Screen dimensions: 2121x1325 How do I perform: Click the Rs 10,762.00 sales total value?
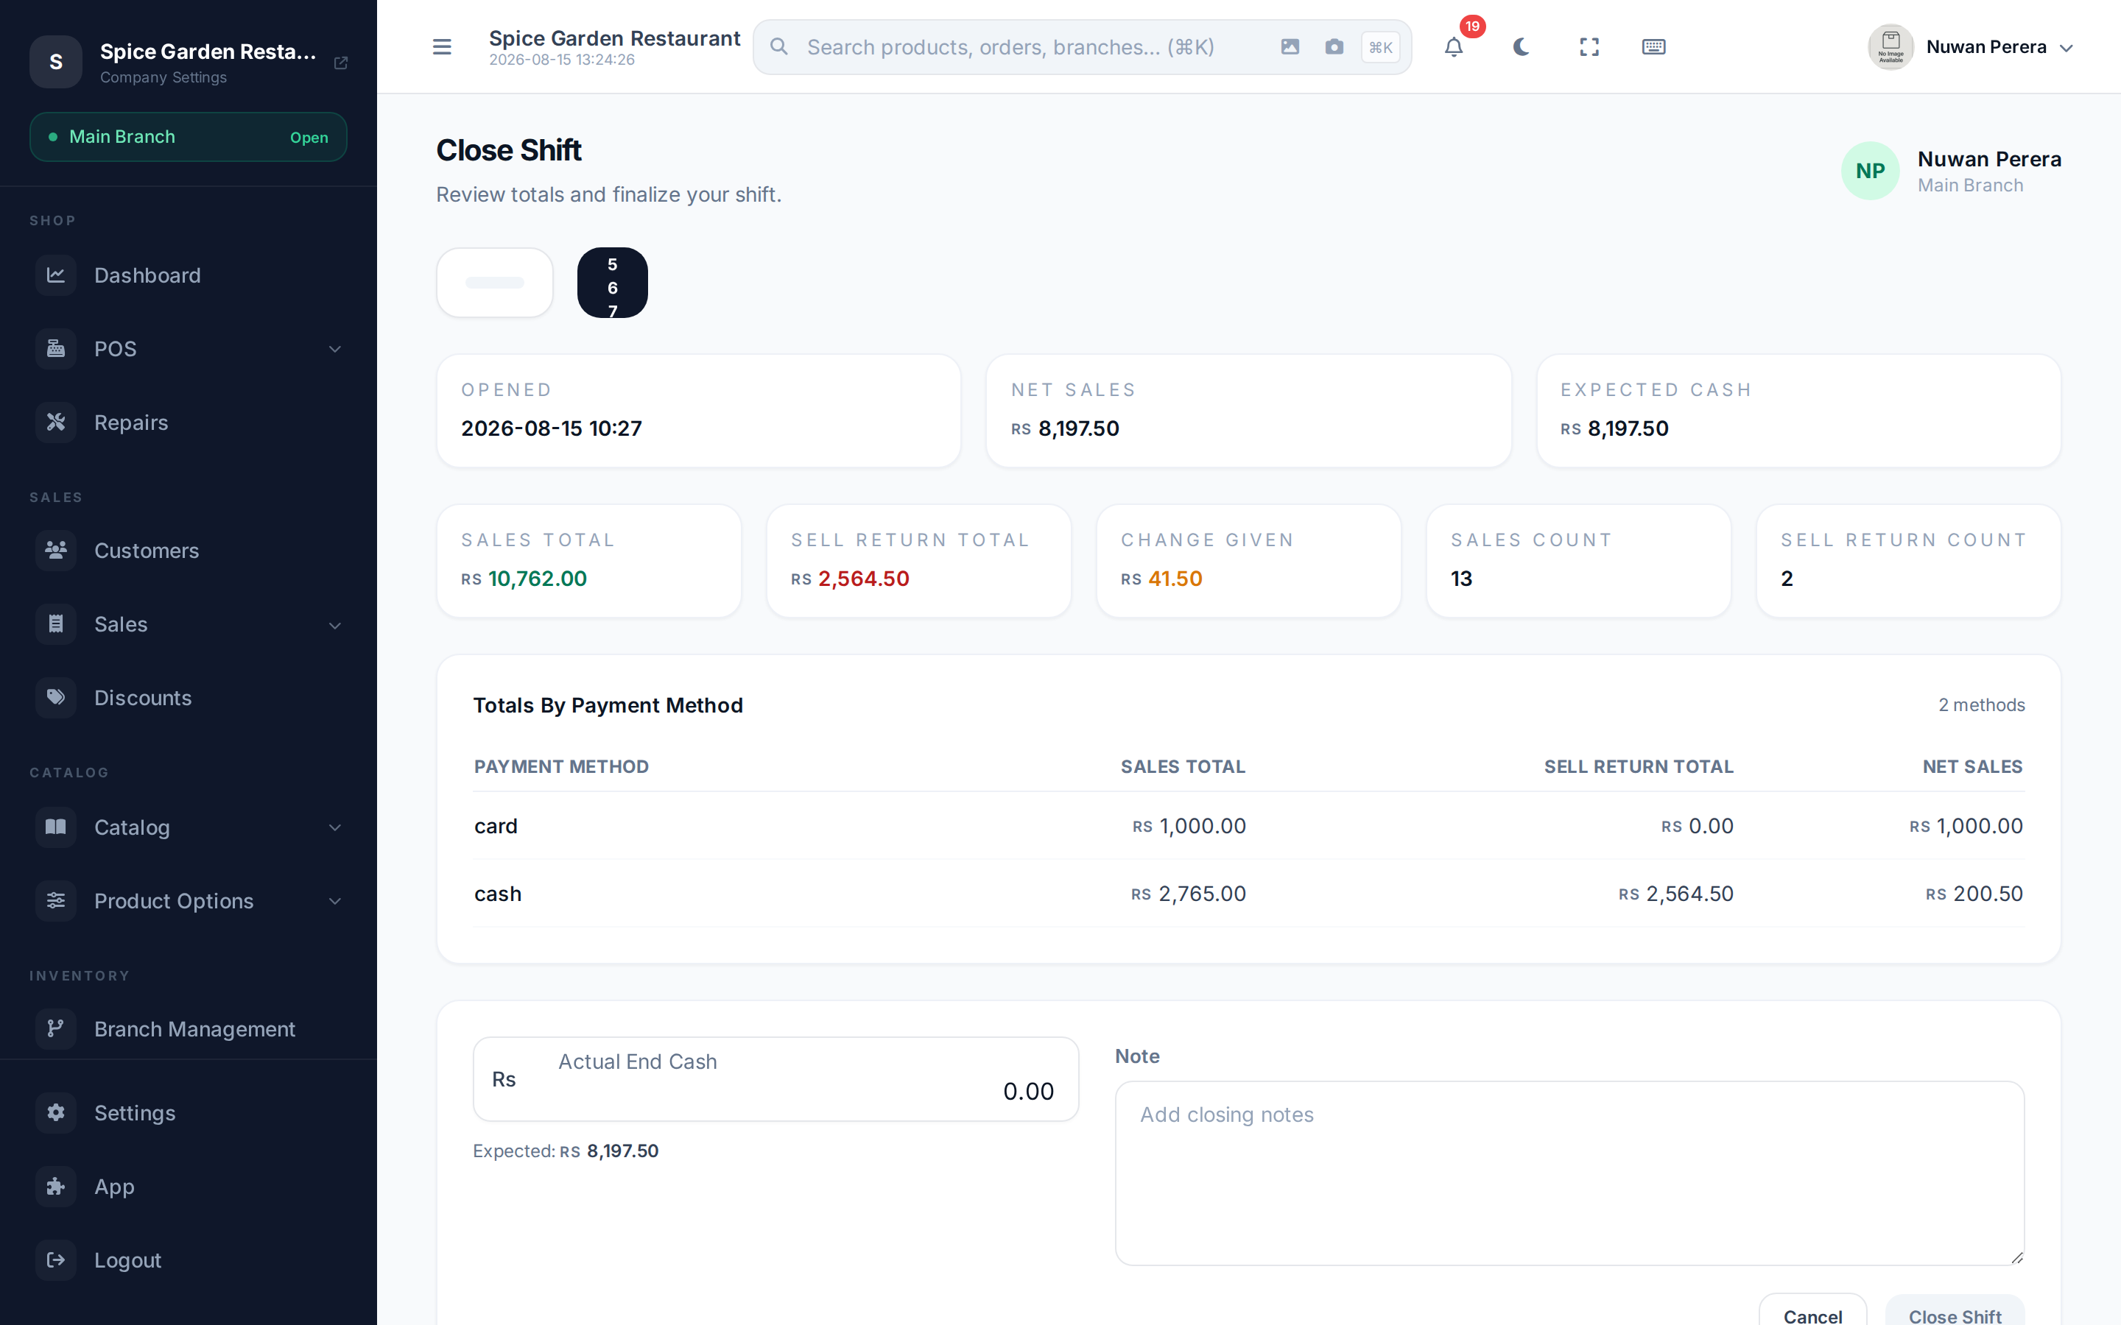(x=524, y=579)
